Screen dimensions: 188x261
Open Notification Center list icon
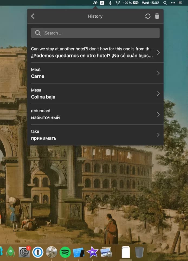[180, 3]
